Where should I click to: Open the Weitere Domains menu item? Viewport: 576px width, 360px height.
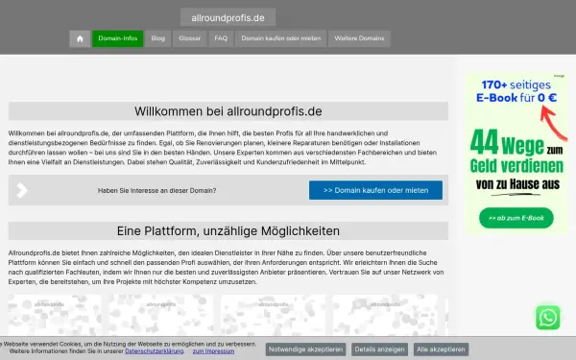point(359,38)
